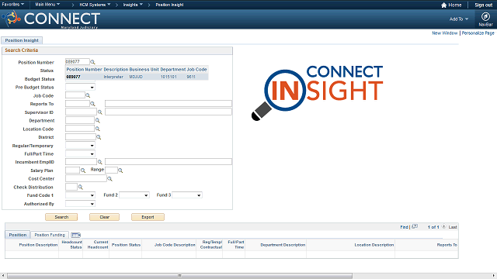Click the Clear button

click(x=104, y=217)
